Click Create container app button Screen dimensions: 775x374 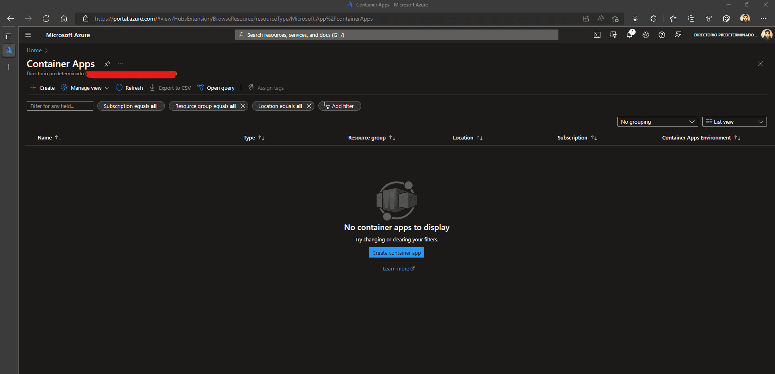coord(397,253)
